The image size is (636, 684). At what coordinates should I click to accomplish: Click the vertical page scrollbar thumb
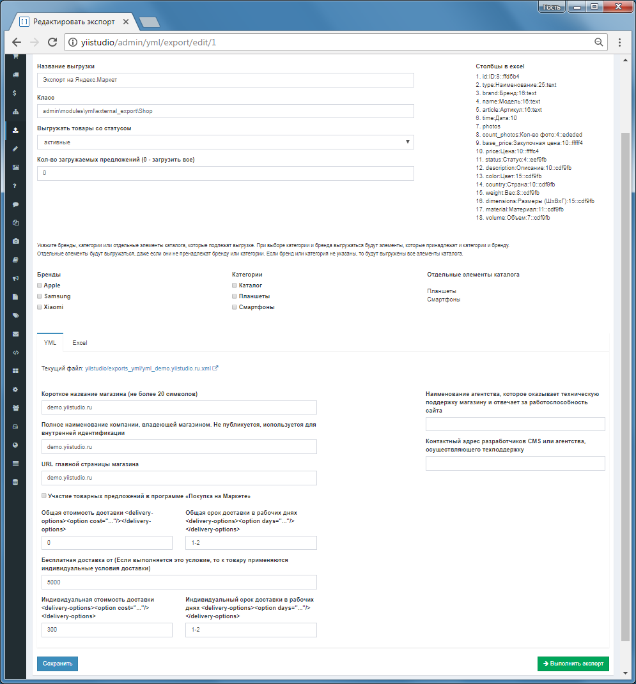point(625,386)
